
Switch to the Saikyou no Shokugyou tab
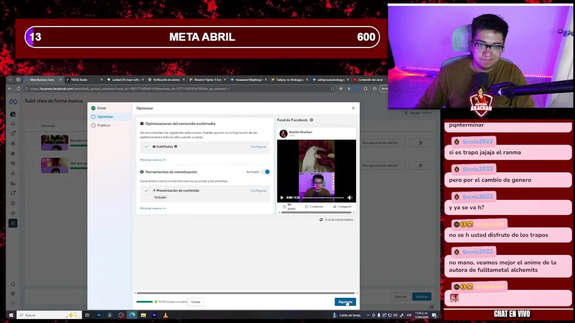[x=289, y=80]
